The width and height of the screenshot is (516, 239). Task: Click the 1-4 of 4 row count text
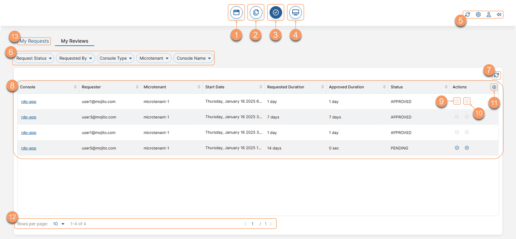[x=78, y=224]
